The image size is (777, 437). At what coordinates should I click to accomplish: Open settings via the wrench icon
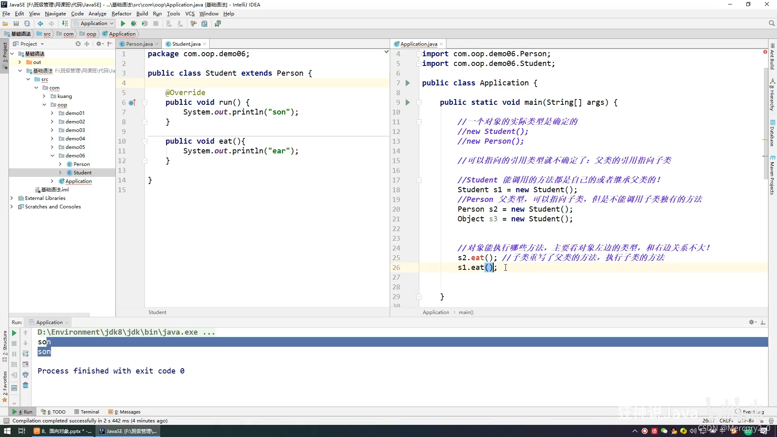[193, 23]
